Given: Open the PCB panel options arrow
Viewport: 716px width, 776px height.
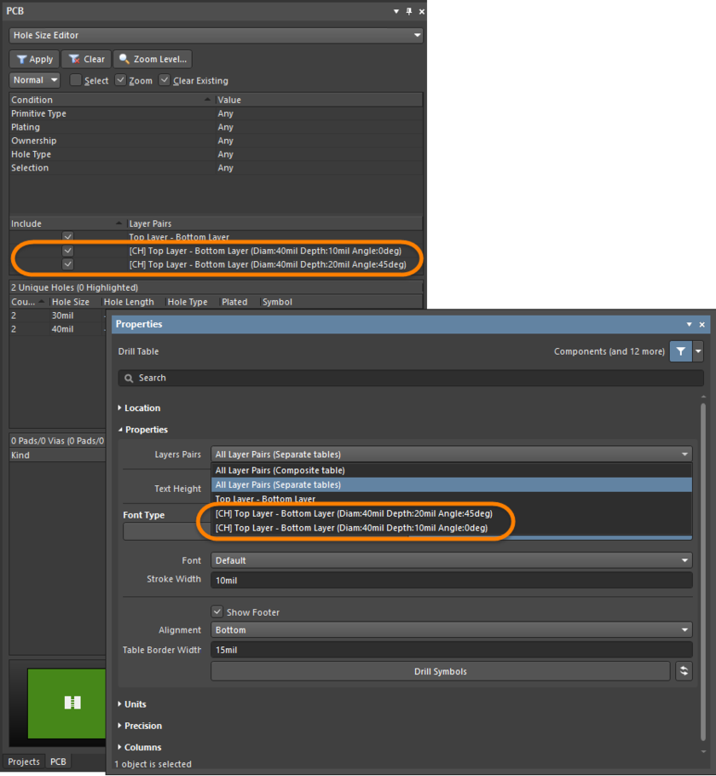Looking at the screenshot, I should pos(396,11).
